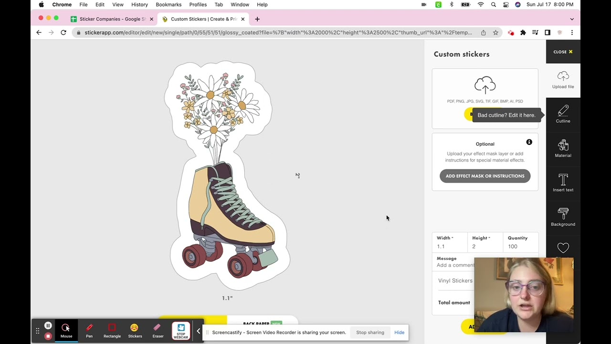Viewport: 611px width, 344px height.
Task: Click the cloud upload icon in the file box
Action: (x=485, y=86)
